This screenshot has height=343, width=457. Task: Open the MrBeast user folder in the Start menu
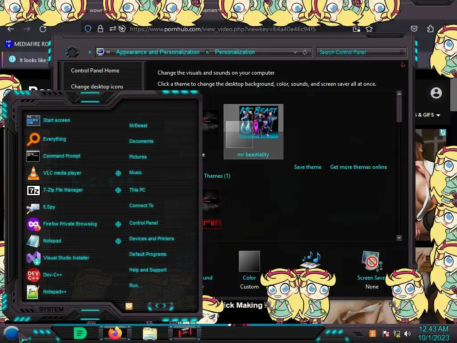pyautogui.click(x=138, y=125)
